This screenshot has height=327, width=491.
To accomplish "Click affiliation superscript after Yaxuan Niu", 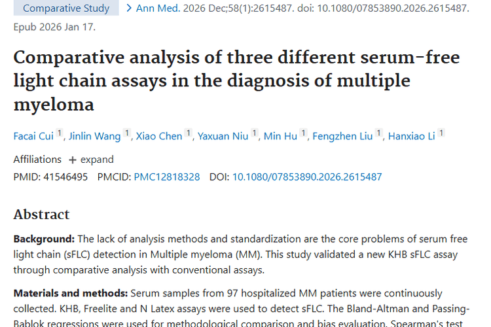I will click(255, 133).
